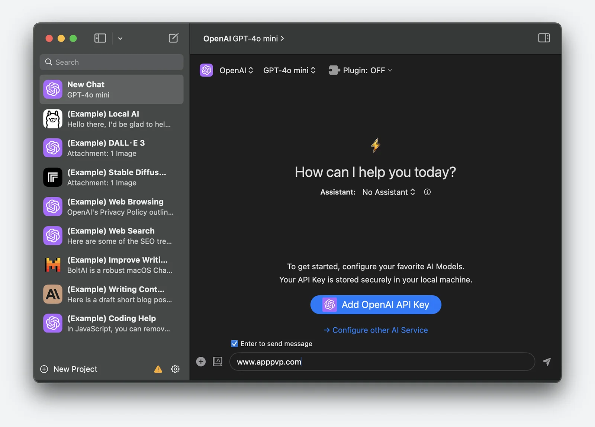The width and height of the screenshot is (595, 427).
Task: Open the Plugin: OFF dropdown
Action: pos(361,70)
